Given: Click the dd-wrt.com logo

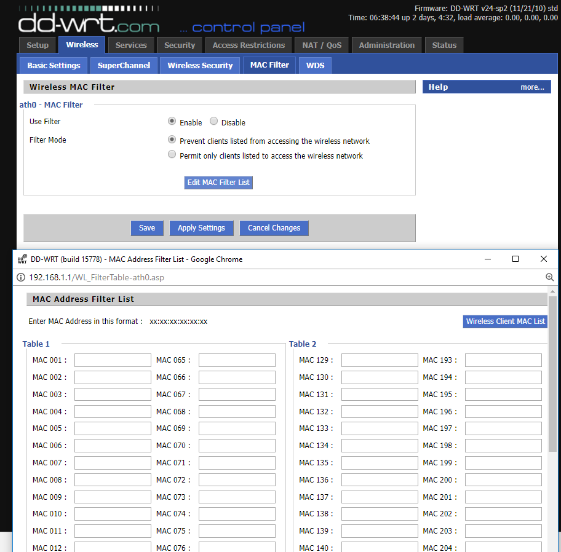Looking at the screenshot, I should click(89, 20).
